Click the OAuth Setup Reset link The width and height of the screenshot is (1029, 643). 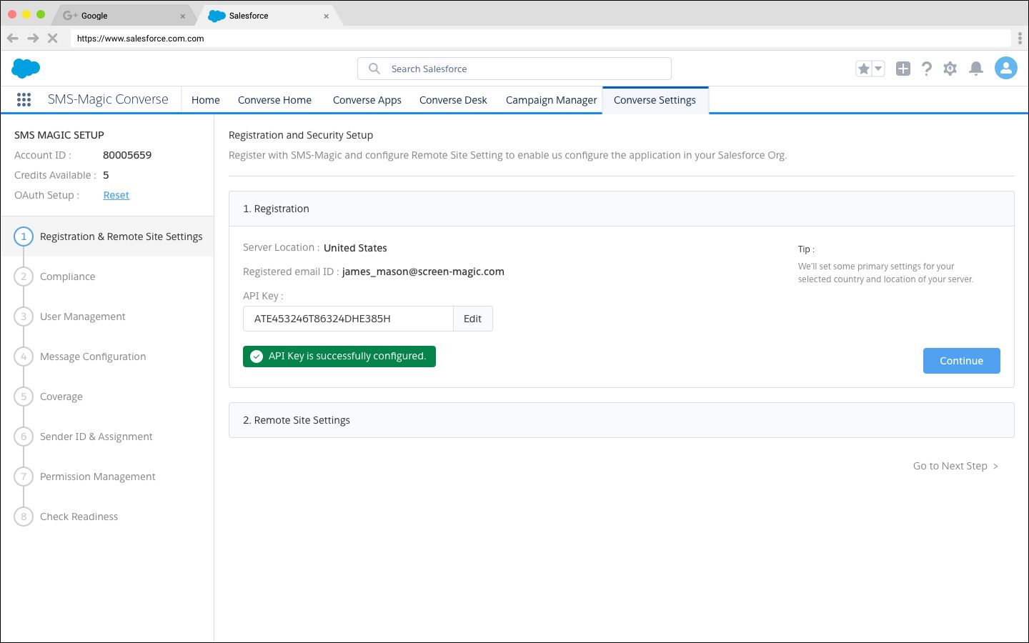pos(116,195)
